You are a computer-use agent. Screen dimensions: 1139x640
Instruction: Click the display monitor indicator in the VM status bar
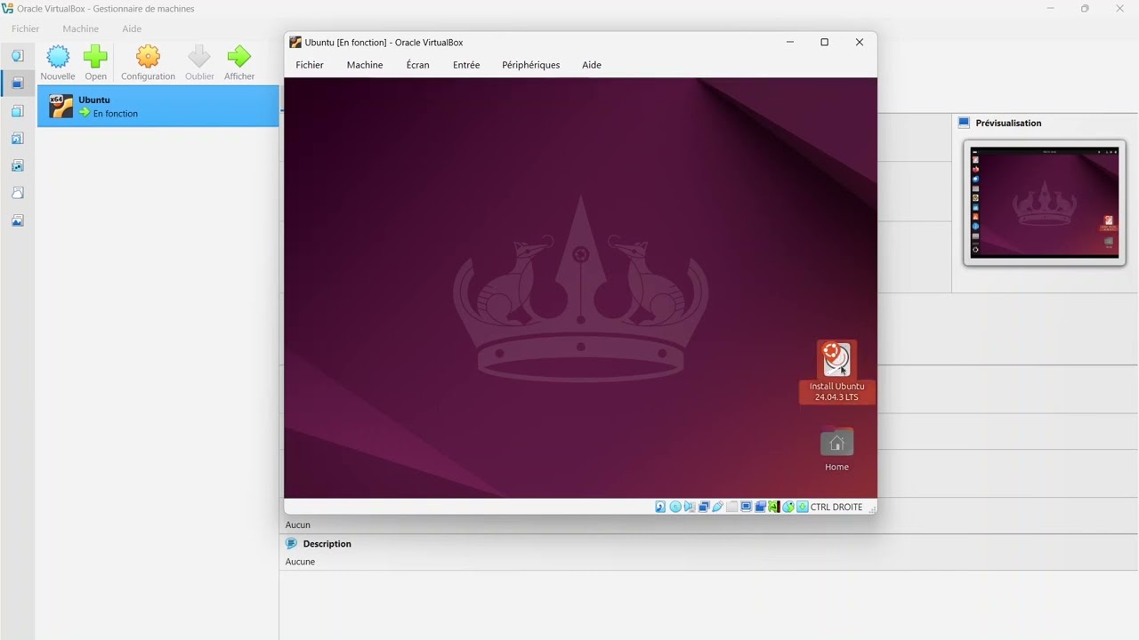[x=747, y=507]
